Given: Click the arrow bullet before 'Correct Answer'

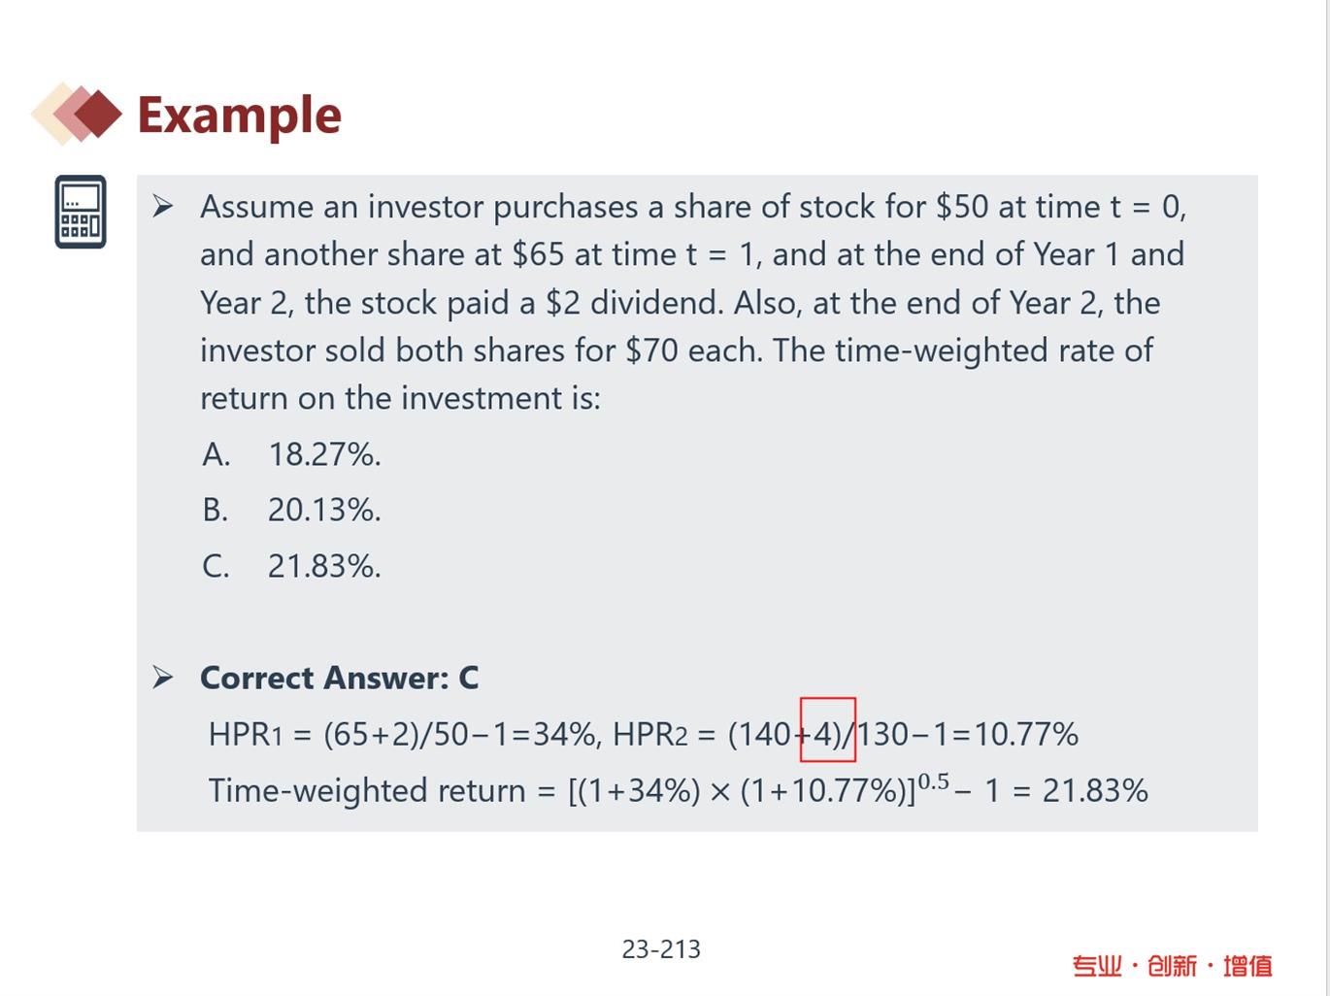Looking at the screenshot, I should click(163, 678).
